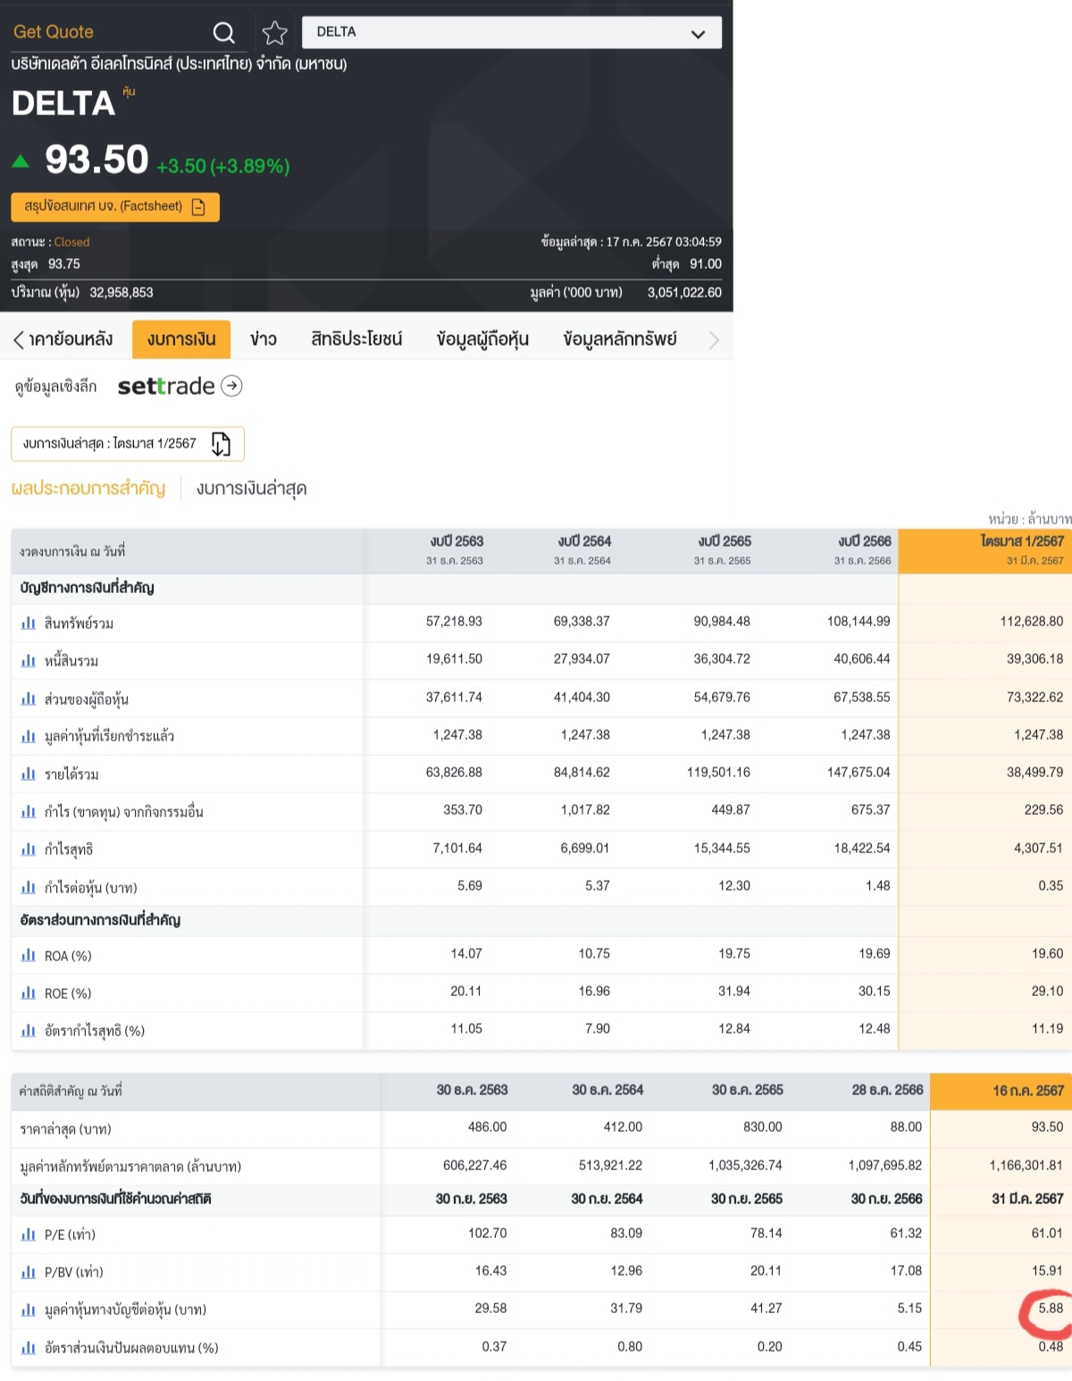This screenshot has height=1381, width=1072.
Task: Click the ราคาล่าสุด (บาท) row label
Action: point(65,1129)
